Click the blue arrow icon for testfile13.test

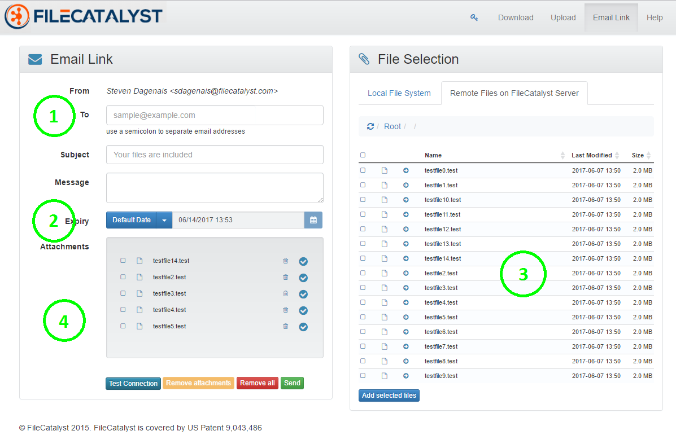[405, 244]
